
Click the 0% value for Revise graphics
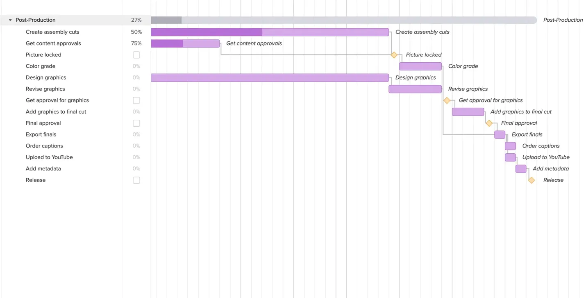pyautogui.click(x=136, y=89)
